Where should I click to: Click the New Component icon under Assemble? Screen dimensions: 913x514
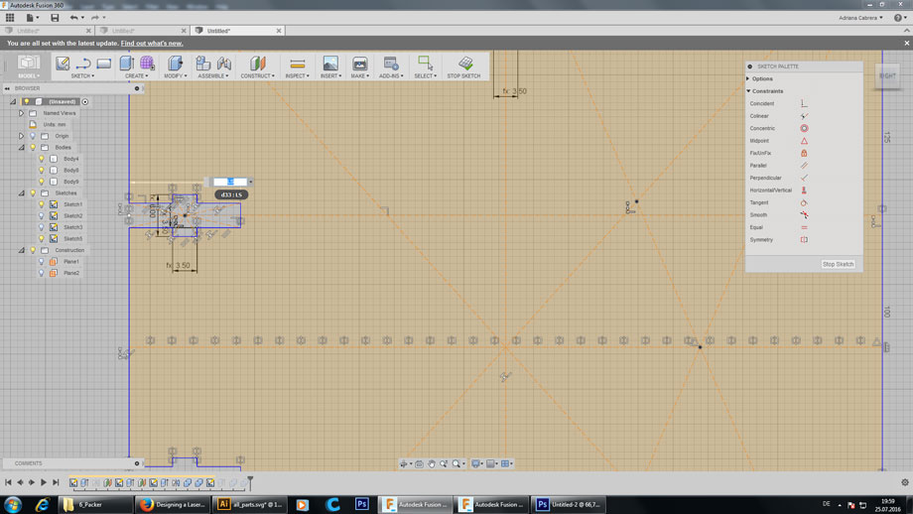click(202, 63)
